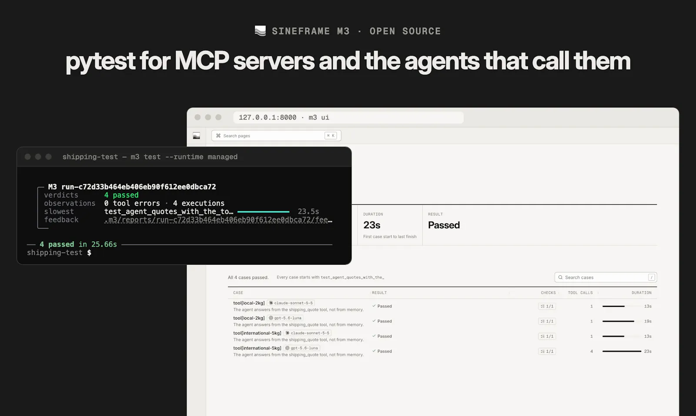The height and width of the screenshot is (416, 696).
Task: Click the Passed checkmark in the 19s row
Action: point(374,321)
